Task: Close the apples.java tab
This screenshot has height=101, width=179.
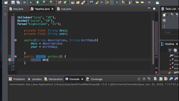Action: [x=52, y=9]
